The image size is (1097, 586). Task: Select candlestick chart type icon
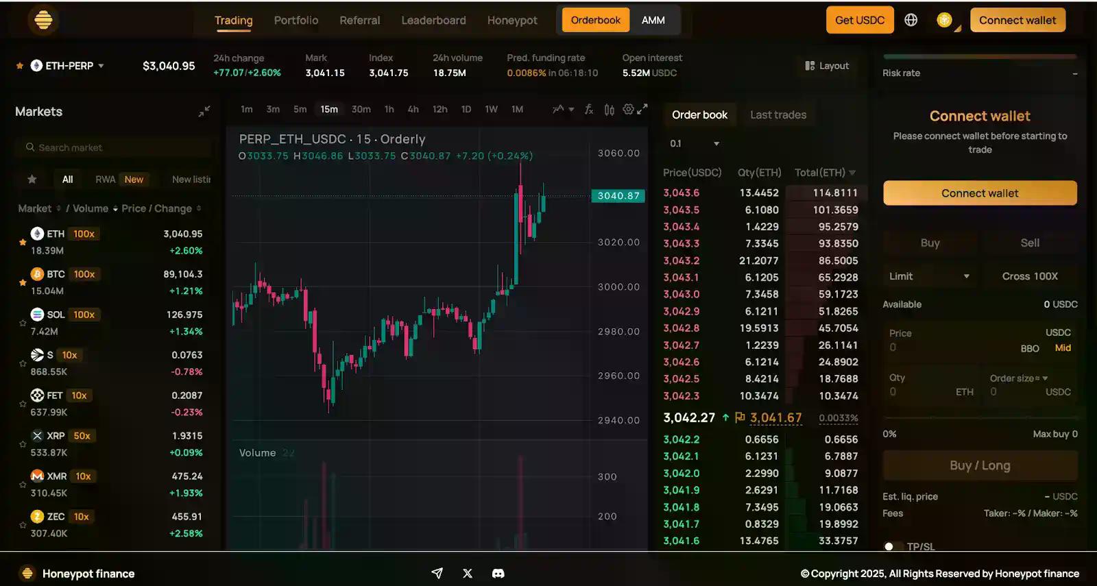click(x=609, y=110)
